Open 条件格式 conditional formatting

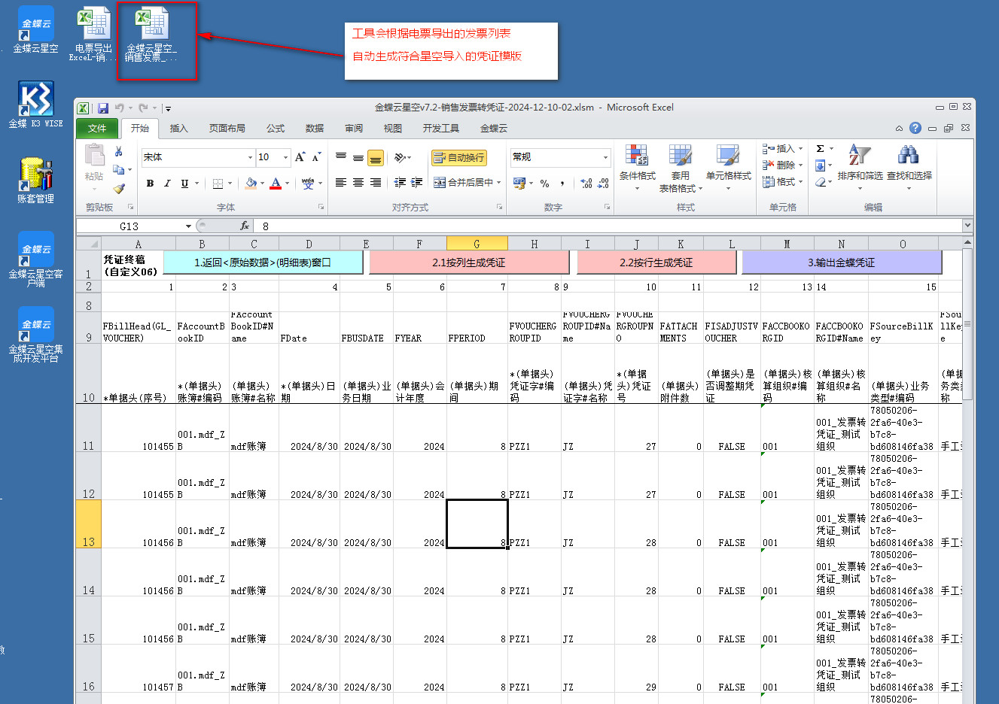[x=637, y=167]
